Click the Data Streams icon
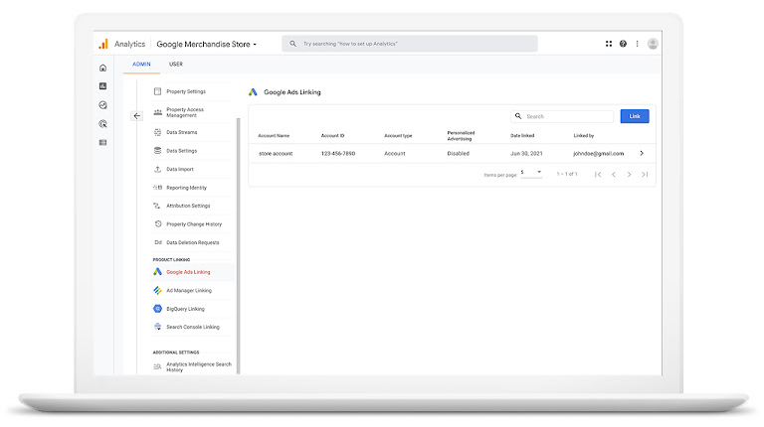 click(157, 132)
